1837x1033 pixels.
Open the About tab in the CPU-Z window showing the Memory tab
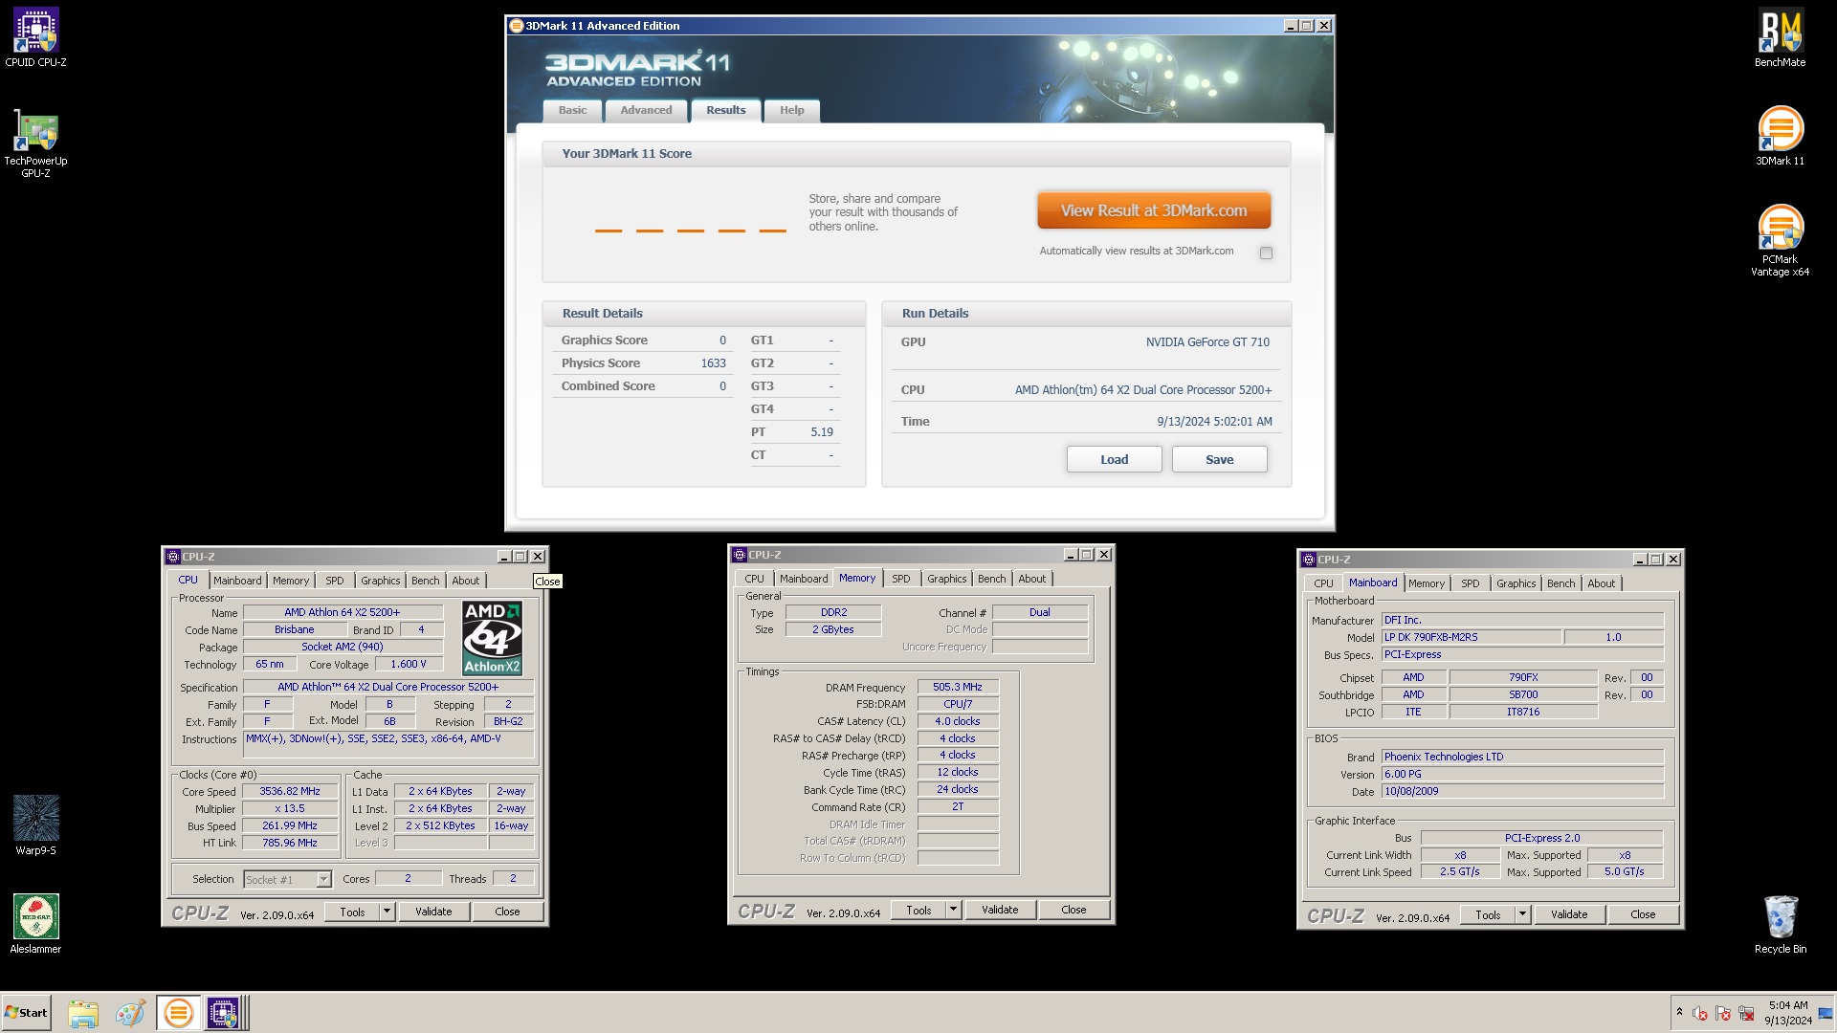(x=1031, y=579)
